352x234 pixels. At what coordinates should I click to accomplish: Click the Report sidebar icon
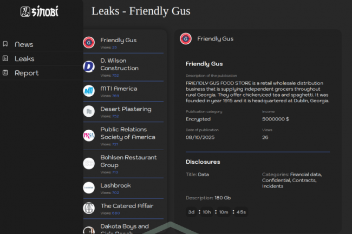tap(5, 73)
